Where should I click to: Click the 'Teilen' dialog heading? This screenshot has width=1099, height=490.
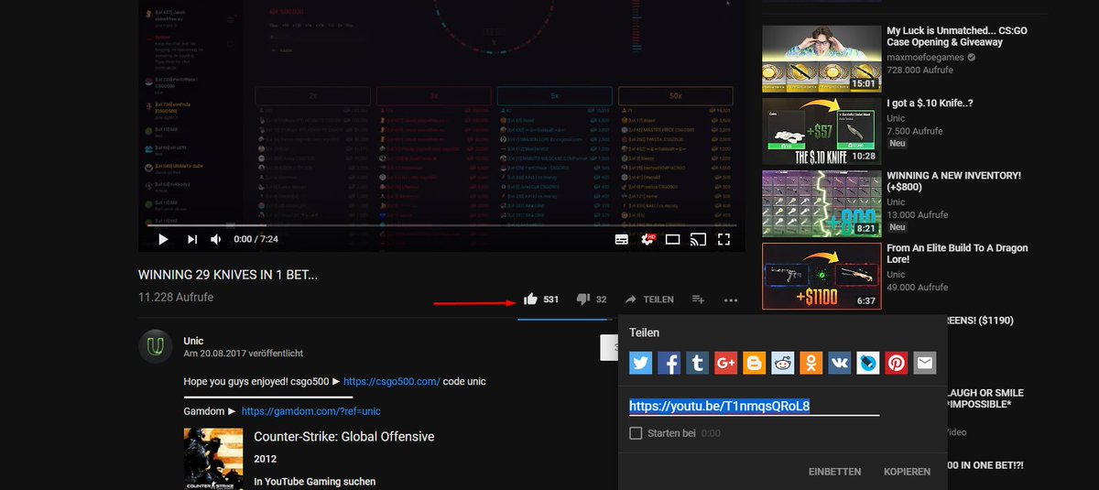[644, 333]
